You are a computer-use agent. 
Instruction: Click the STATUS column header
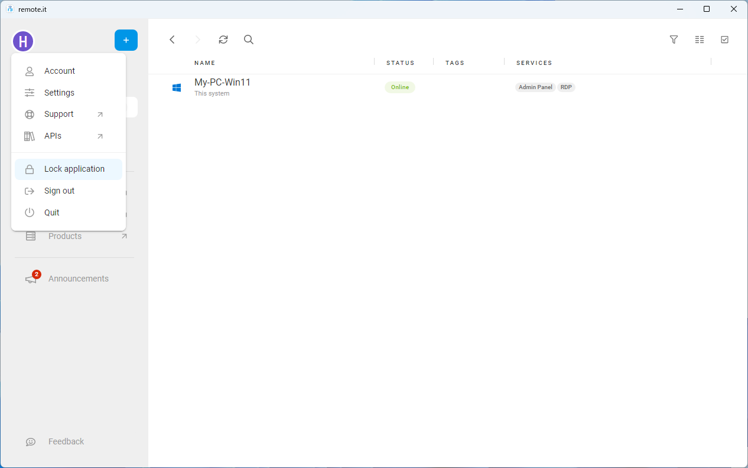[401, 63]
